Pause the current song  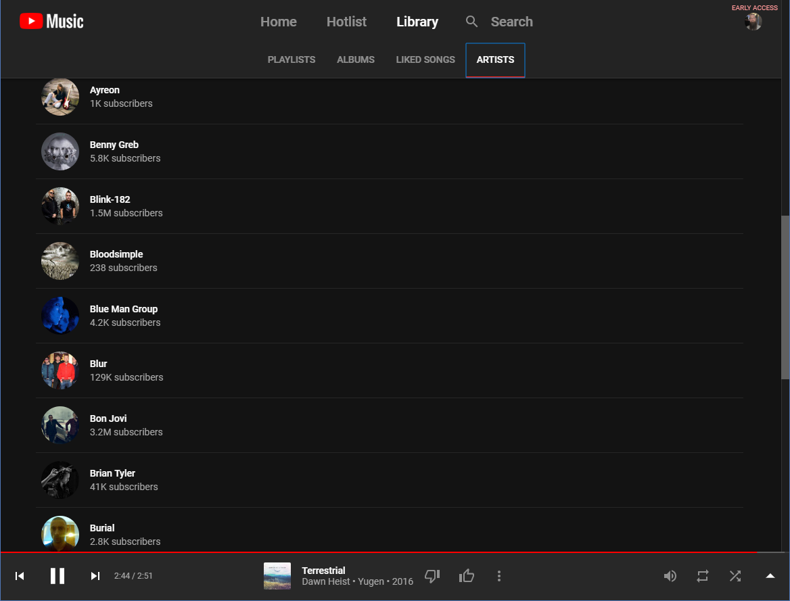(x=57, y=576)
